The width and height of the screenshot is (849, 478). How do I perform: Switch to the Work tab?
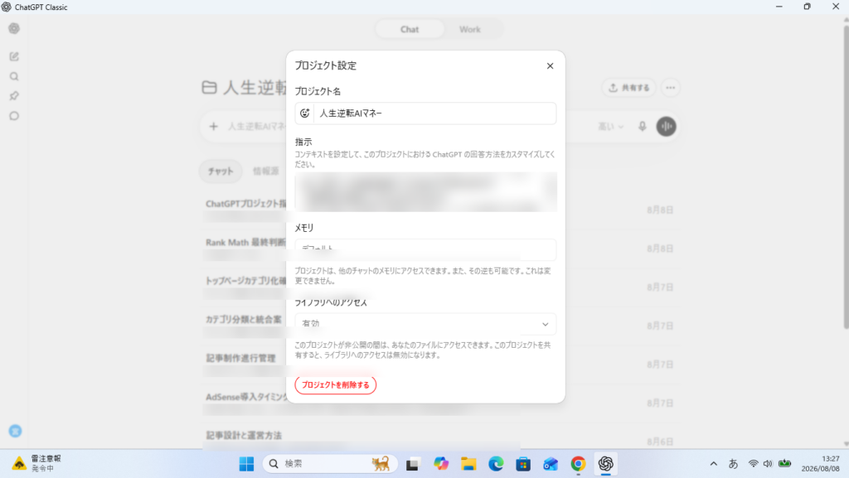[x=469, y=29]
